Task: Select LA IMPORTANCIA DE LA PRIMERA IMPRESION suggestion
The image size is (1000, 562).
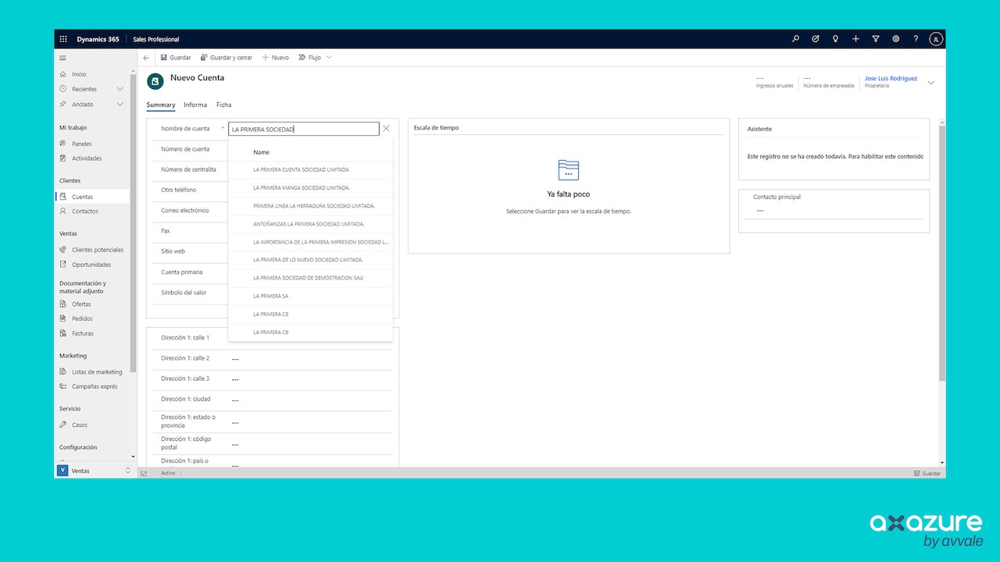Action: pos(310,242)
